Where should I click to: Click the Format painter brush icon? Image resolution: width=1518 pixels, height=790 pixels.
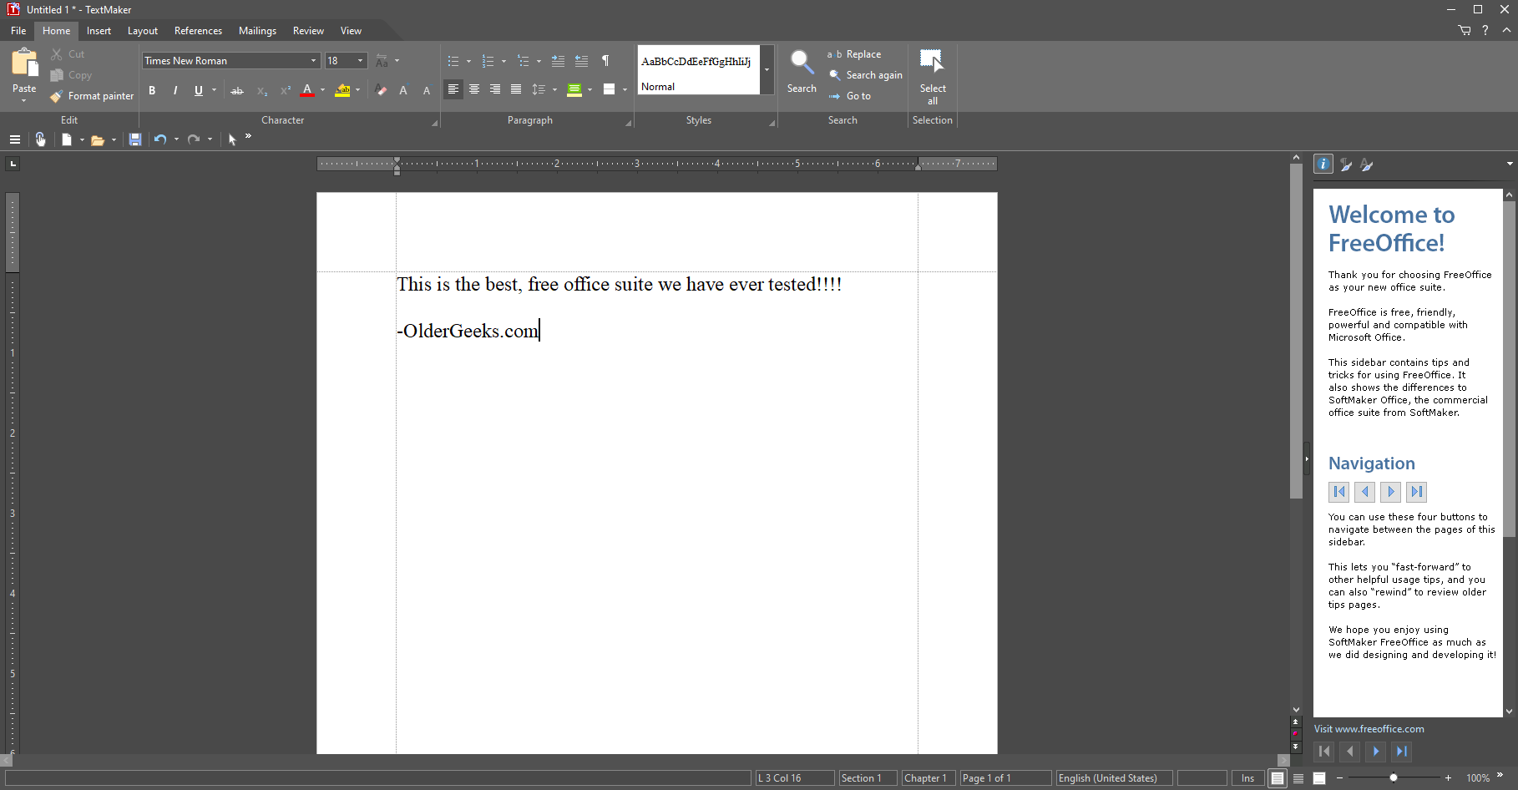[x=56, y=96]
